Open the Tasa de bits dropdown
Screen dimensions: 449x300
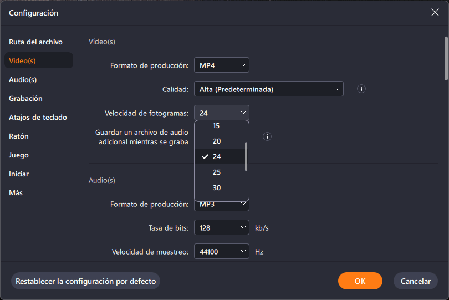coord(221,227)
